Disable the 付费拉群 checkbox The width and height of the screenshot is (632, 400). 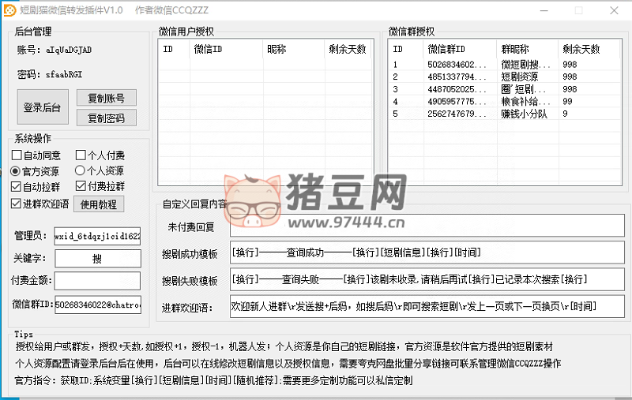coord(81,187)
